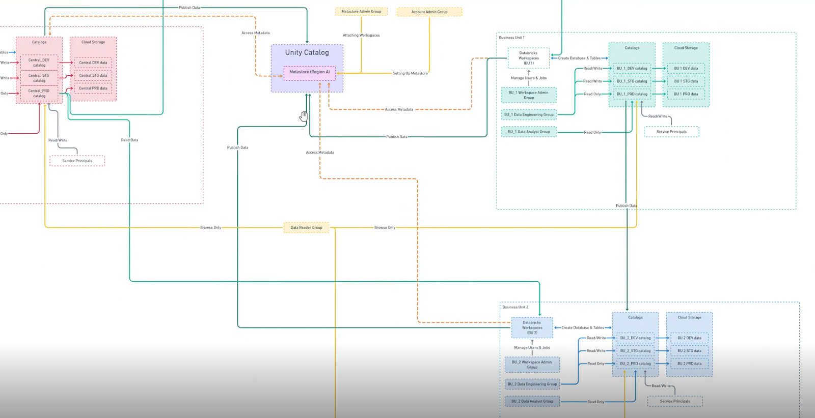
Task: Click Catalogs header above Central_DEV catalog
Action: [x=39, y=42]
